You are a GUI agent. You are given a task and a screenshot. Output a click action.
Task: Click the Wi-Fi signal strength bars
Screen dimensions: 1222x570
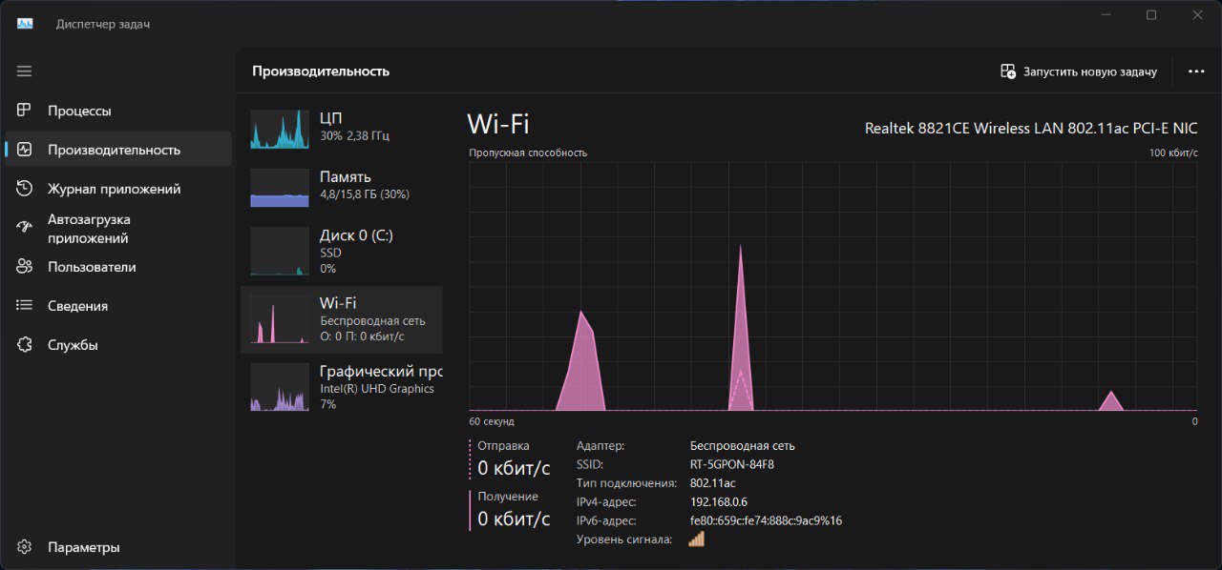point(696,539)
